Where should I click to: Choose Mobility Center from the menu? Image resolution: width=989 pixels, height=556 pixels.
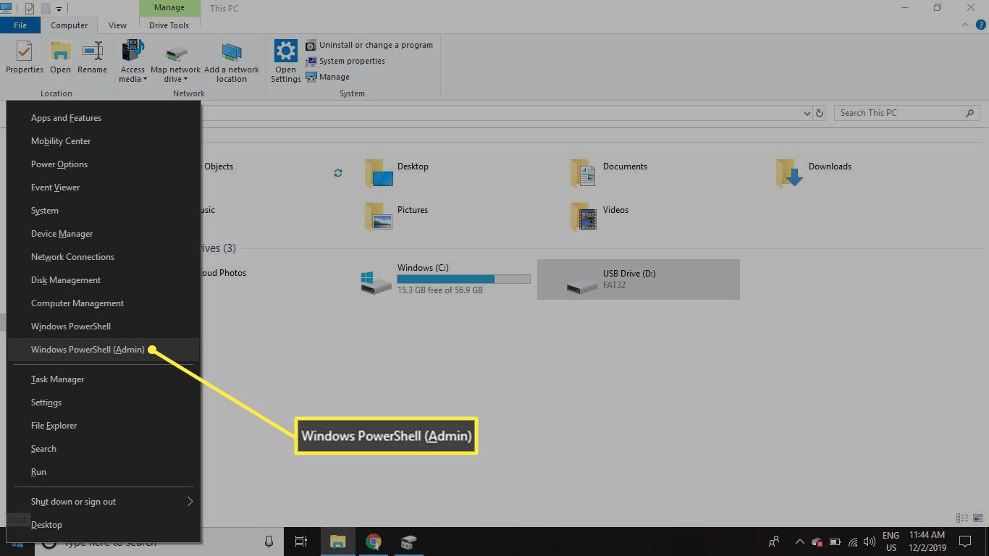tap(103, 141)
